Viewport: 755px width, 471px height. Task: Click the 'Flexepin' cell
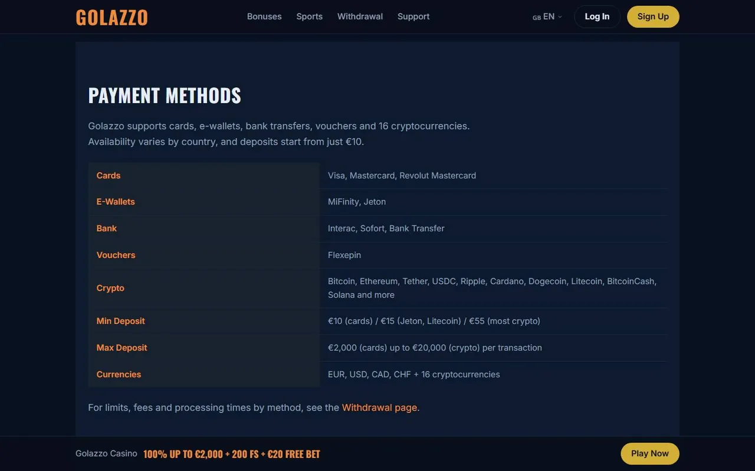[494, 255]
